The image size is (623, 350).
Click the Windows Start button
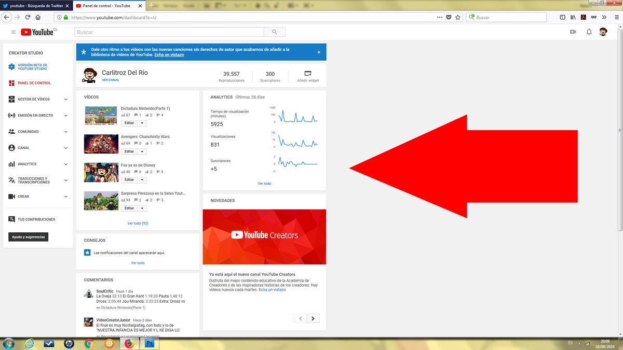[x=9, y=343]
